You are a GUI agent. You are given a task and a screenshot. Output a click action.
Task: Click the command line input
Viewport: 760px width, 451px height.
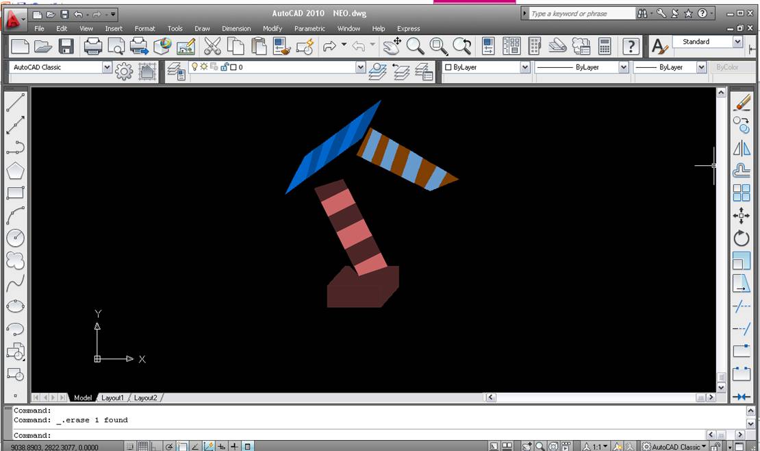point(359,435)
